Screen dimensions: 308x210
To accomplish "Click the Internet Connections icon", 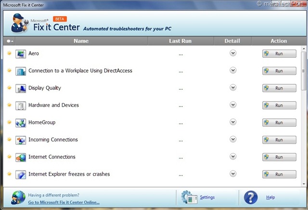I will pos(21,157).
